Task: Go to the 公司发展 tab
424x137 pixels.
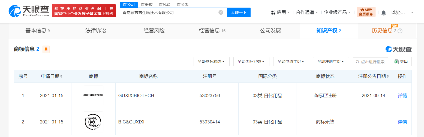Action: (270, 31)
